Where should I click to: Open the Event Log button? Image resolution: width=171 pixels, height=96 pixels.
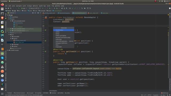(x=165, y=93)
